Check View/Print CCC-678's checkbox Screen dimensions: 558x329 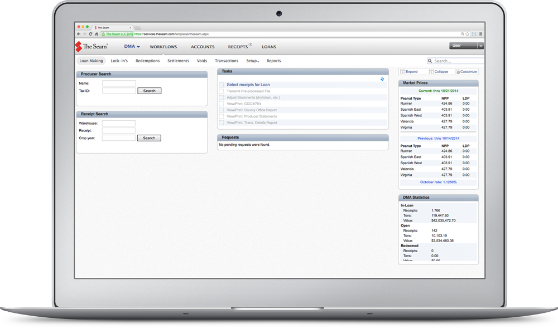[x=222, y=104]
